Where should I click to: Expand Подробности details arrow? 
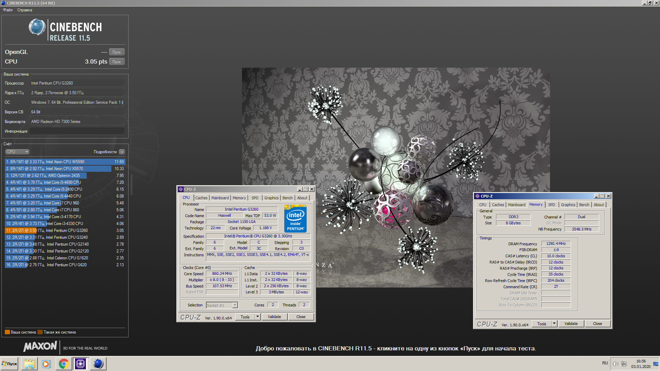click(x=122, y=152)
